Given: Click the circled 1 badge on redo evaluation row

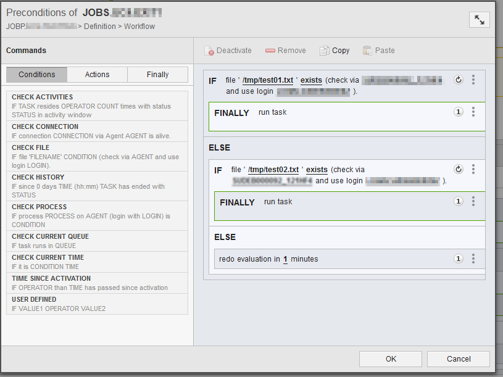Looking at the screenshot, I should coord(458,259).
